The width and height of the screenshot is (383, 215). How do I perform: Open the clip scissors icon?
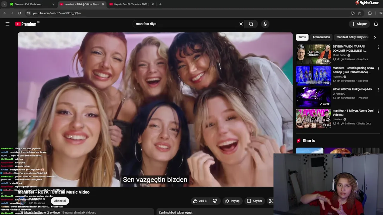pos(270,201)
